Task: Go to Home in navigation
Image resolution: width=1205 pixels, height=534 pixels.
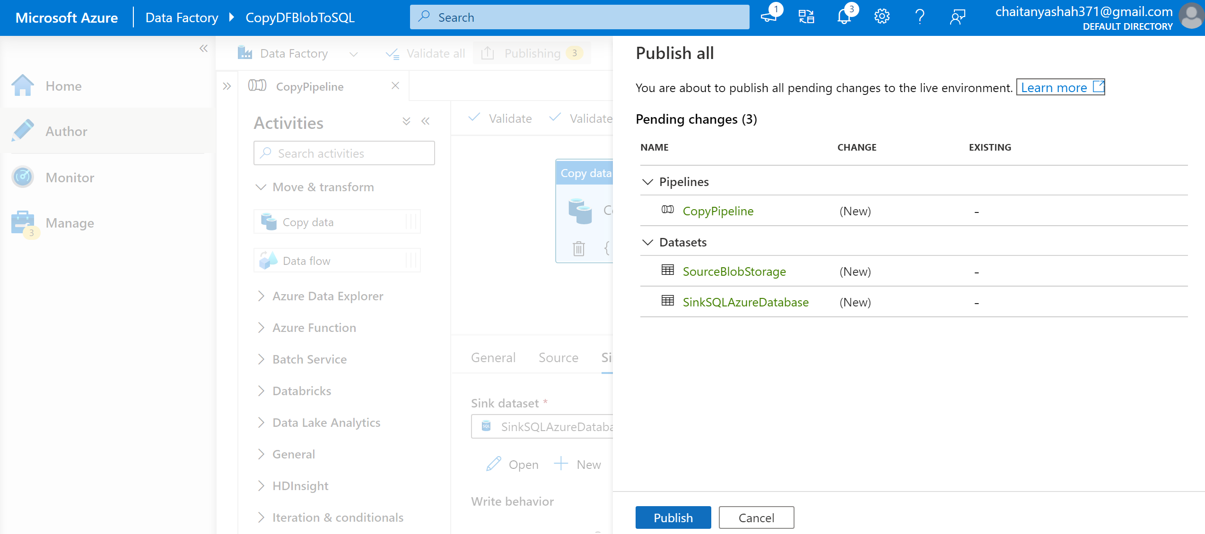Action: (x=64, y=86)
